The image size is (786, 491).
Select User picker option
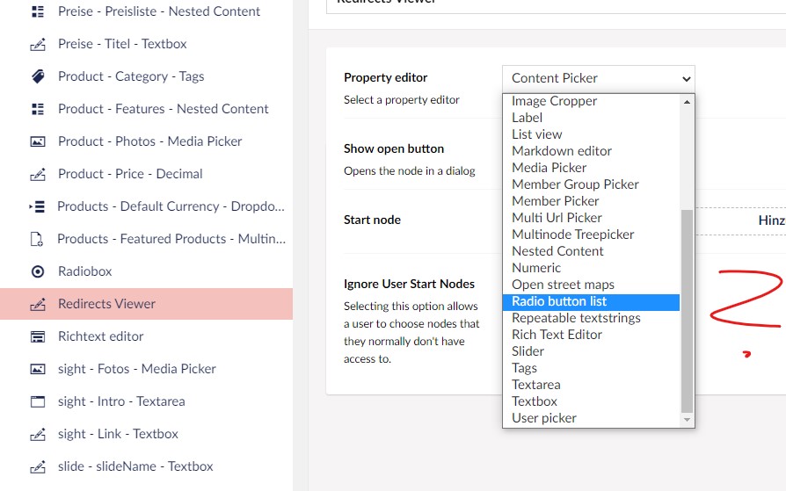pos(591,418)
